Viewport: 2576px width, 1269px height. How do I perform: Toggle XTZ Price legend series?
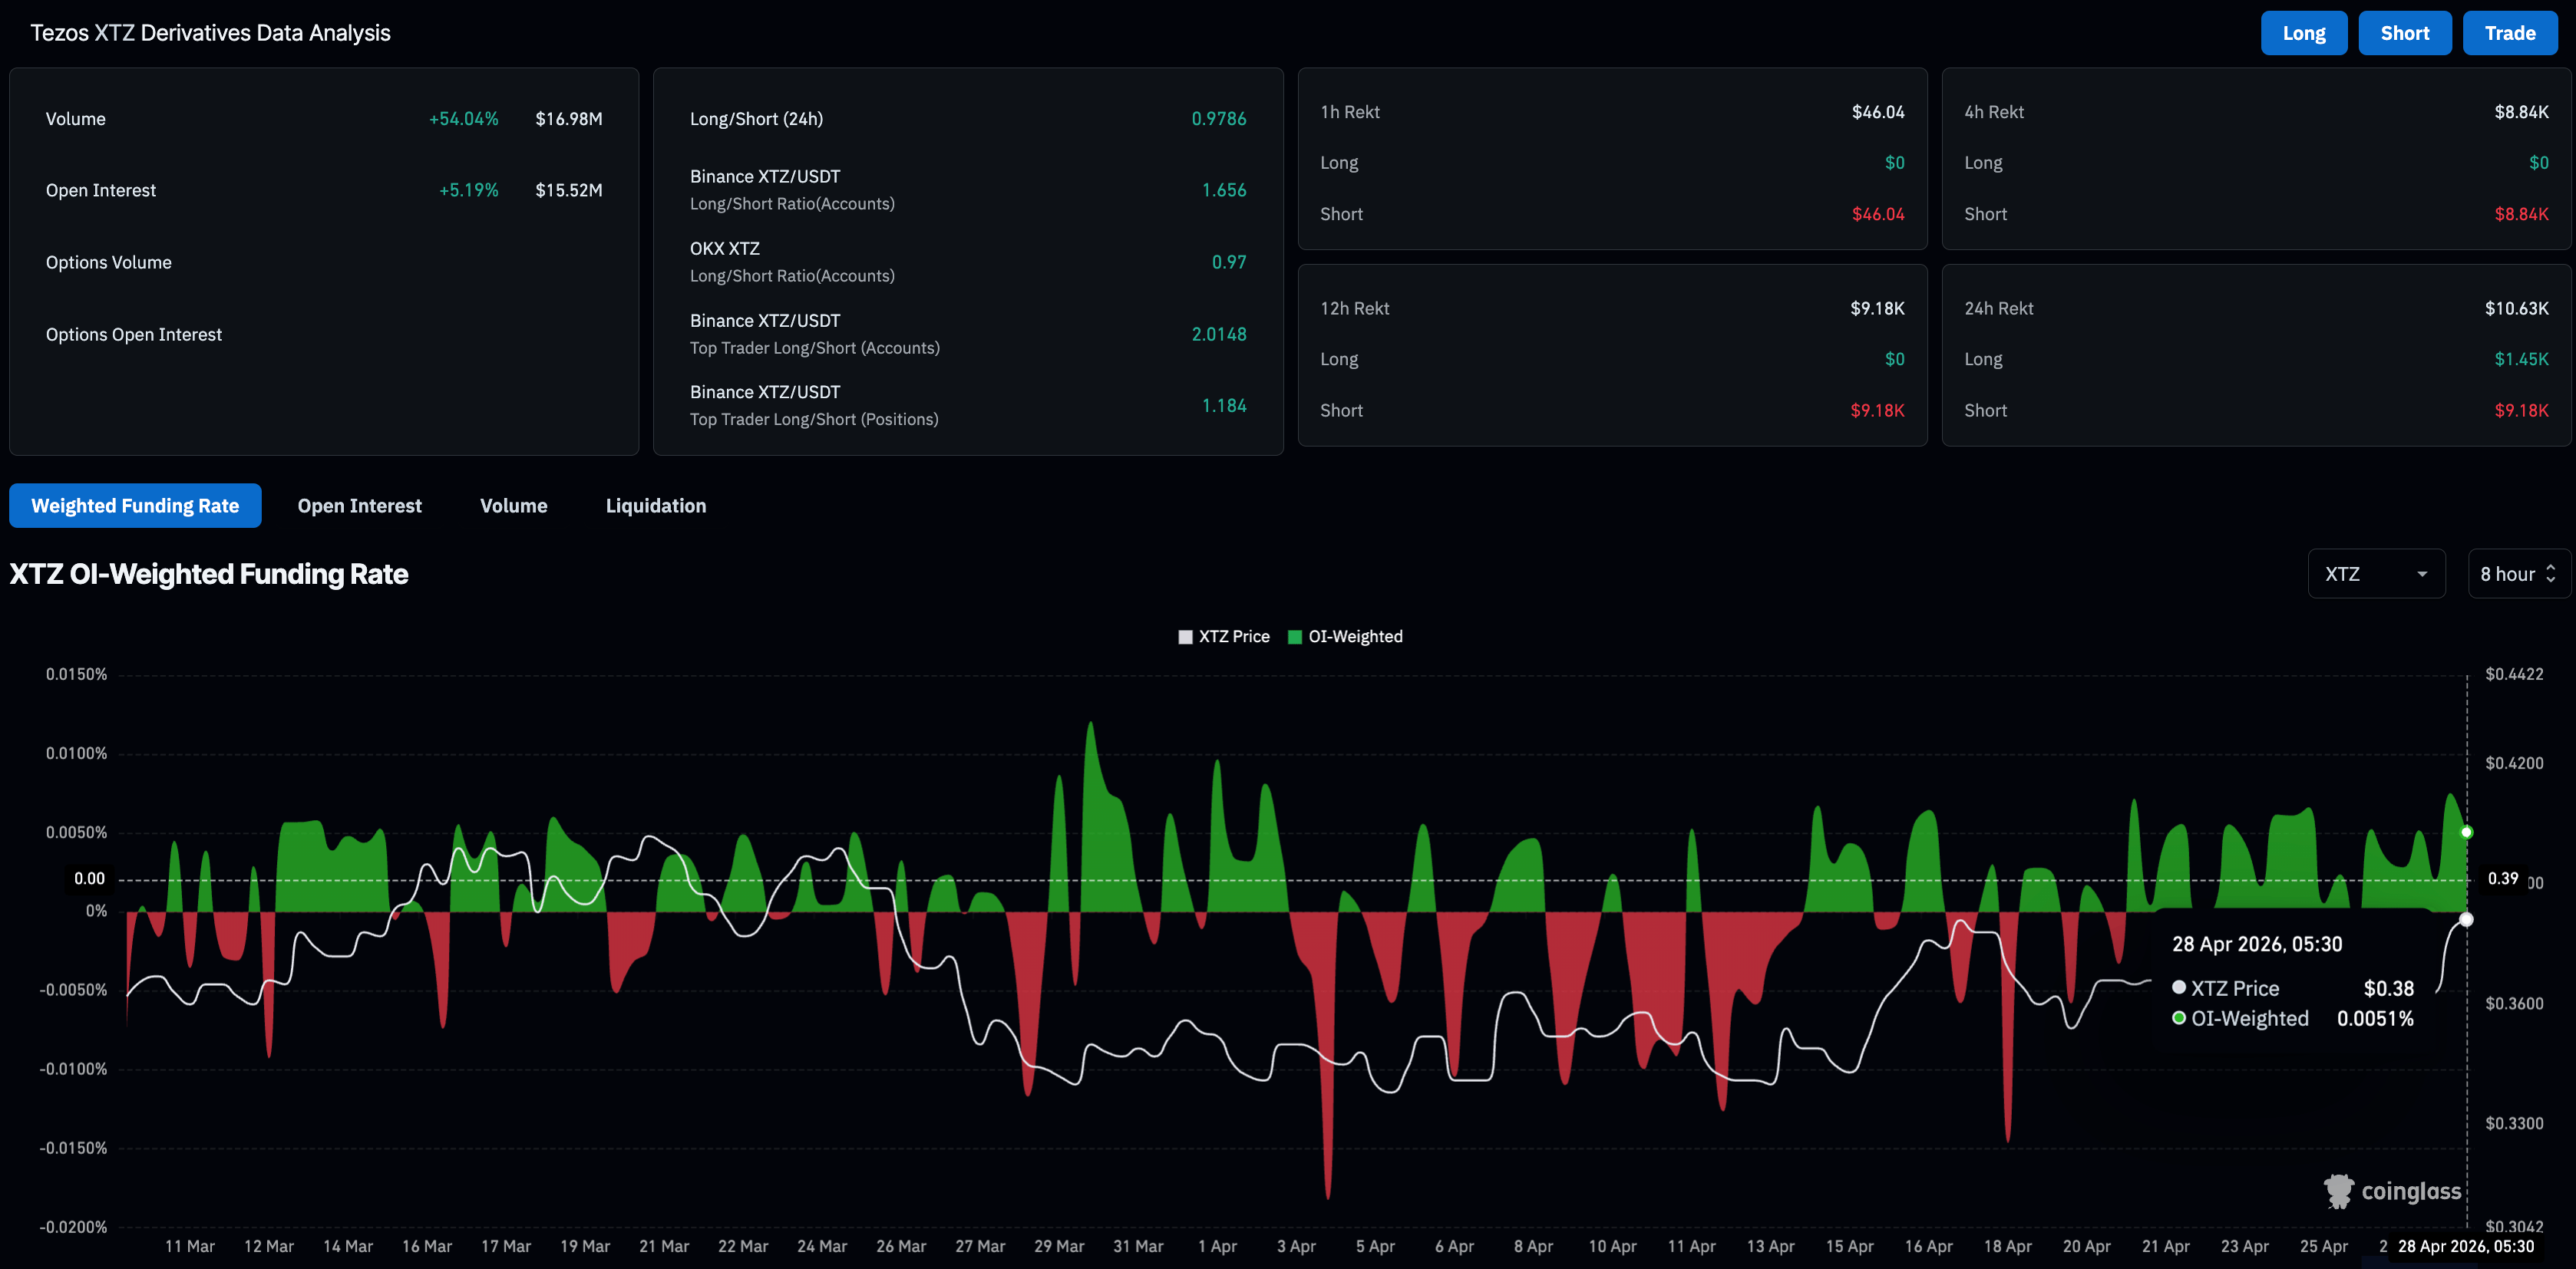1233,637
